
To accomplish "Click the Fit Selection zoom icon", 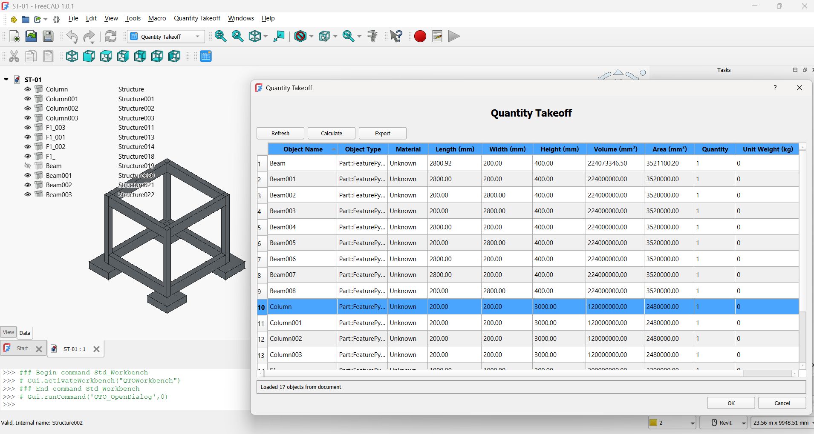I will (238, 37).
